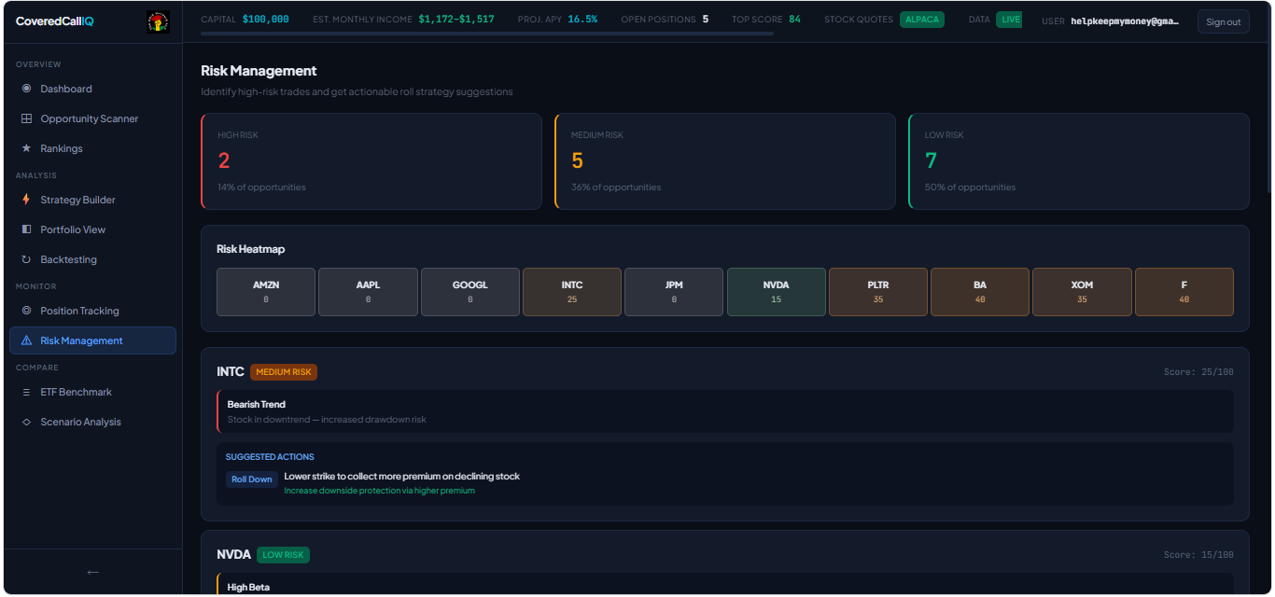Select the NVDA heatmap tile
Image resolution: width=1275 pixels, height=597 pixels.
(x=776, y=292)
